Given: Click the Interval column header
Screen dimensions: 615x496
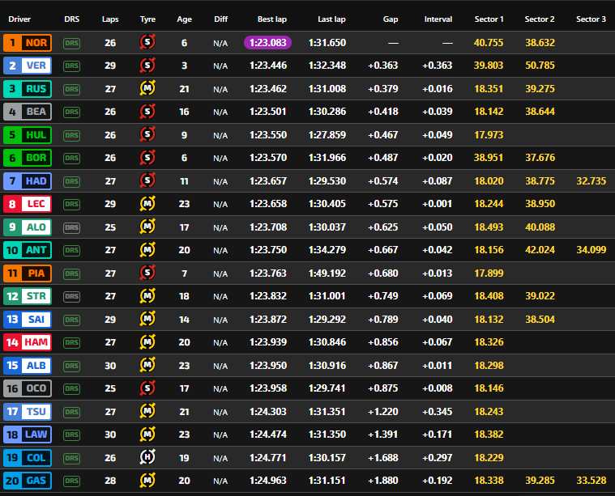Looking at the screenshot, I should pos(438,19).
